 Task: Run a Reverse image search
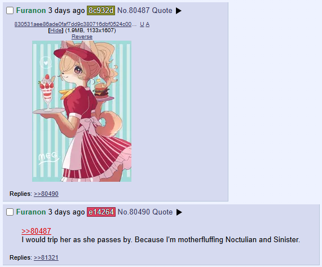[x=82, y=37]
